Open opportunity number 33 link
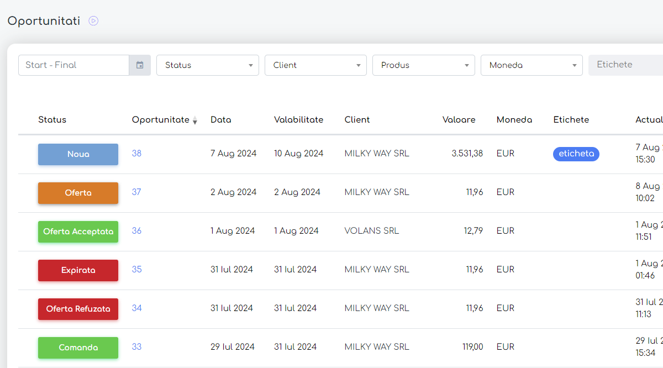The width and height of the screenshot is (663, 368). (x=136, y=347)
